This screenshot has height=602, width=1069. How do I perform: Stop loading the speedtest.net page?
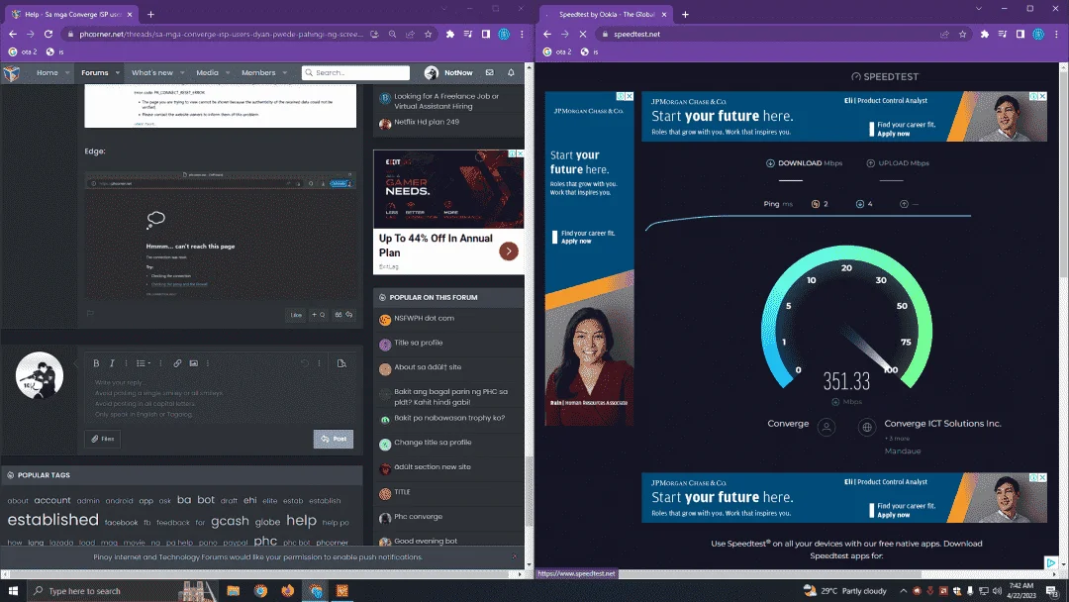pos(583,34)
